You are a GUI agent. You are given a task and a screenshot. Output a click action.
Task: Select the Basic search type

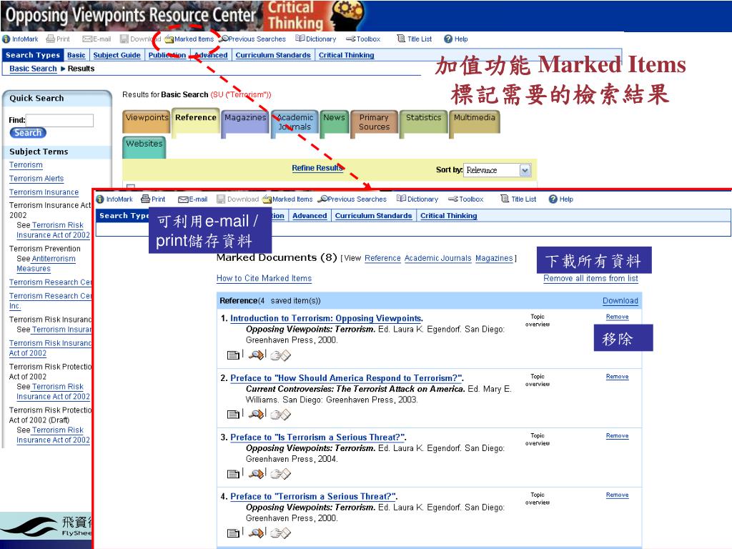76,55
